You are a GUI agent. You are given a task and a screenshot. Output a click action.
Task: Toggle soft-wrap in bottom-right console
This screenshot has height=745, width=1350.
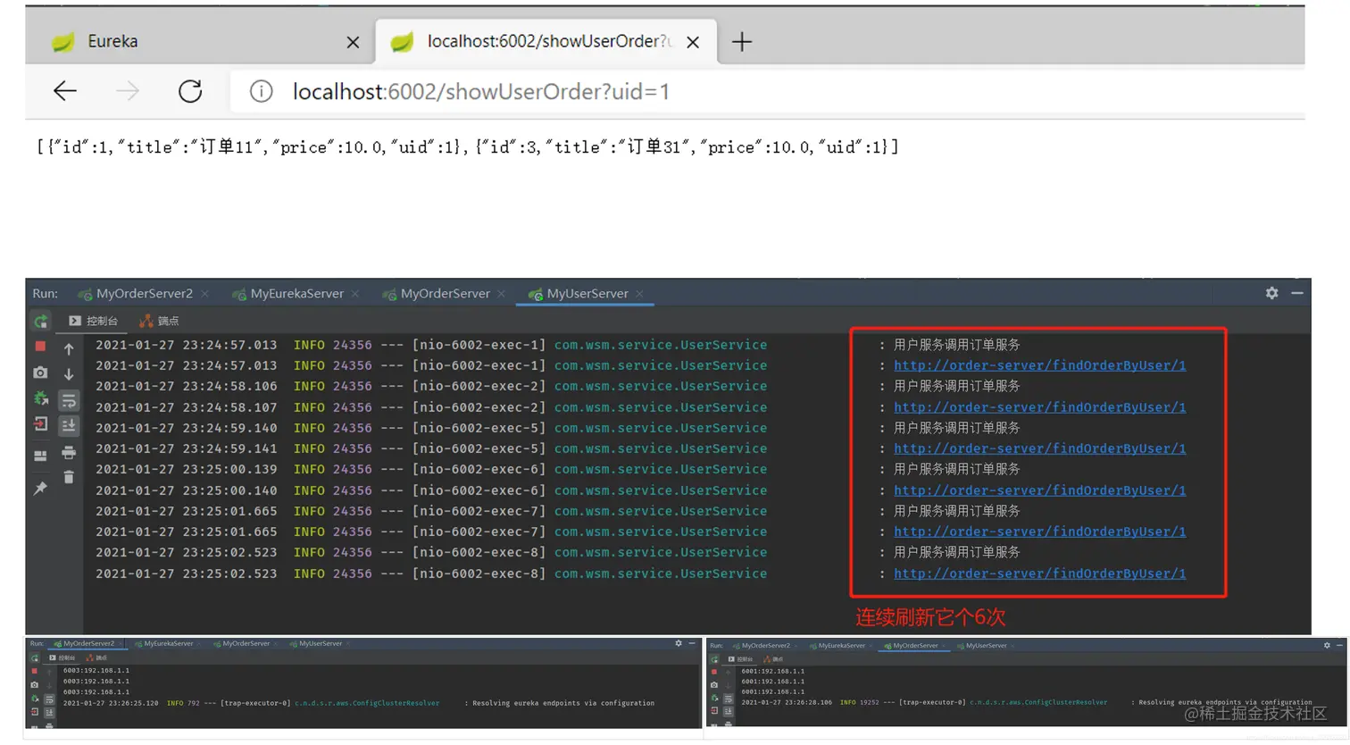(728, 699)
